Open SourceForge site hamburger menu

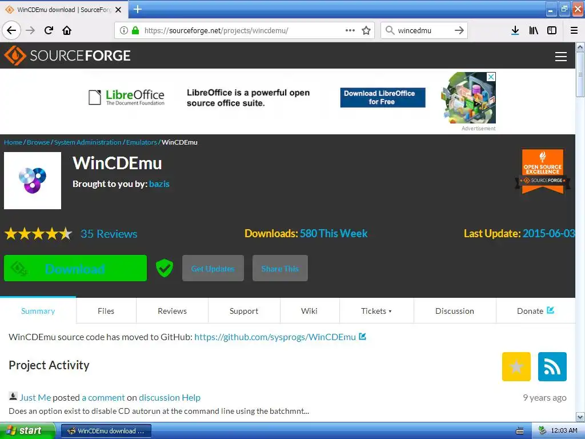[x=561, y=57]
